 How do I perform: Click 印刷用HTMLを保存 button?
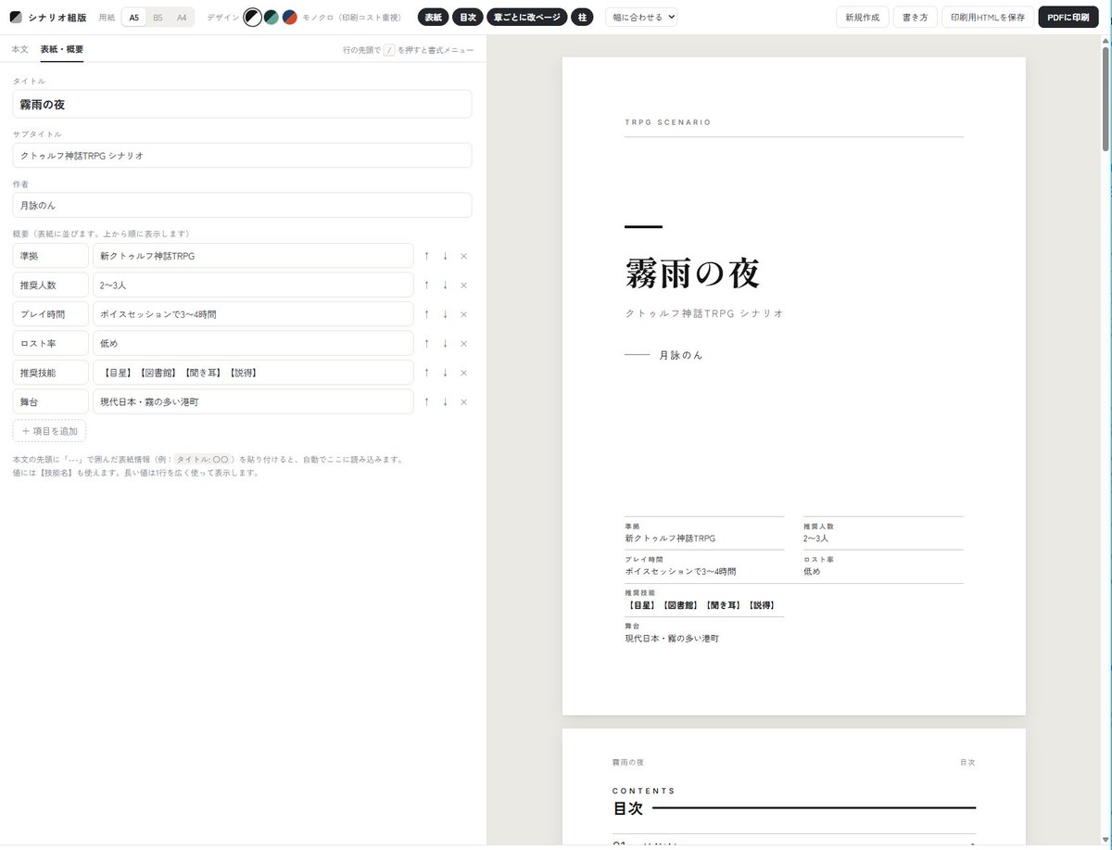tap(988, 17)
